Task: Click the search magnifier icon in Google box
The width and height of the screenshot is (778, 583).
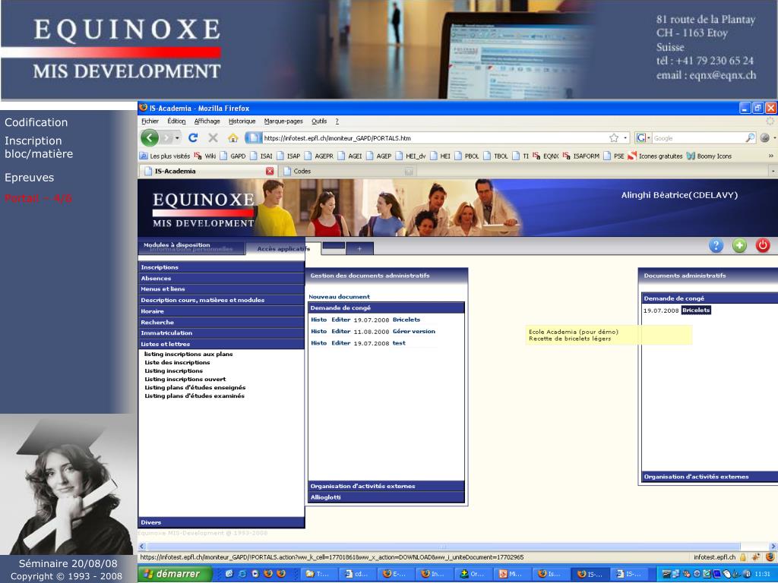Action: (750, 138)
